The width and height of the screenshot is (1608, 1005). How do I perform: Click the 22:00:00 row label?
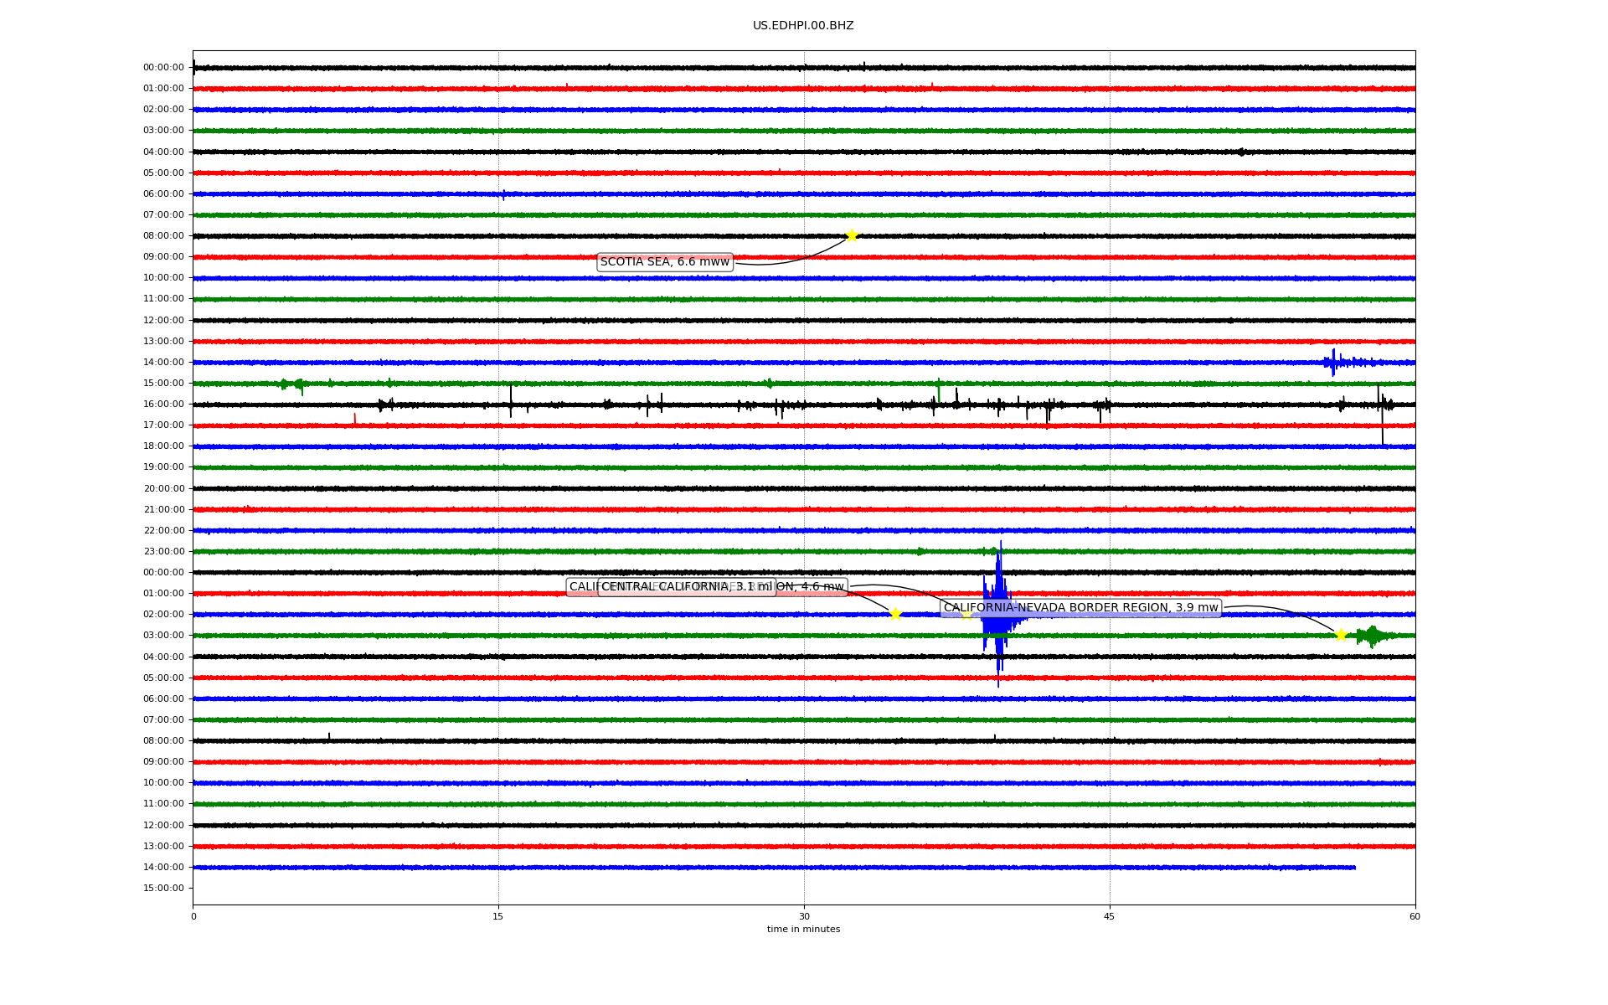point(163,530)
